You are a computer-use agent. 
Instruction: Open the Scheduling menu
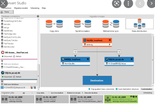[x=35, y=8]
